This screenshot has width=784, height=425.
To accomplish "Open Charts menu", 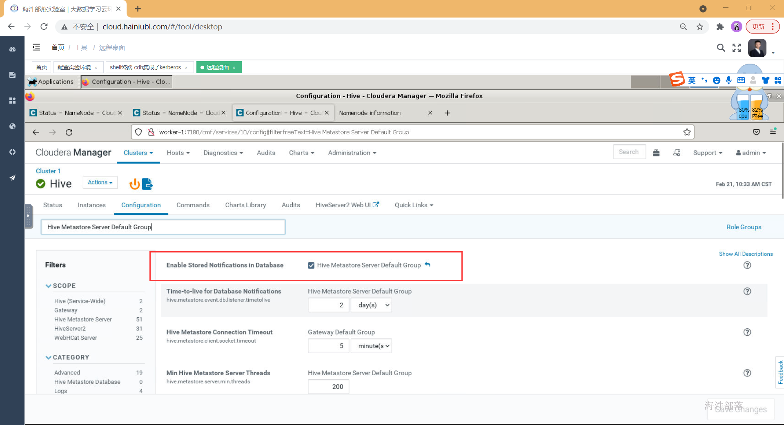I will pos(302,153).
